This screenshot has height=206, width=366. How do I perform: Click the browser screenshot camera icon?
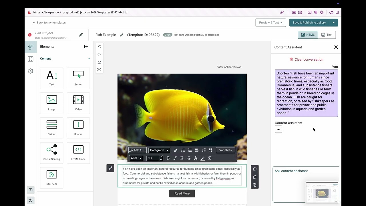click(x=300, y=12)
